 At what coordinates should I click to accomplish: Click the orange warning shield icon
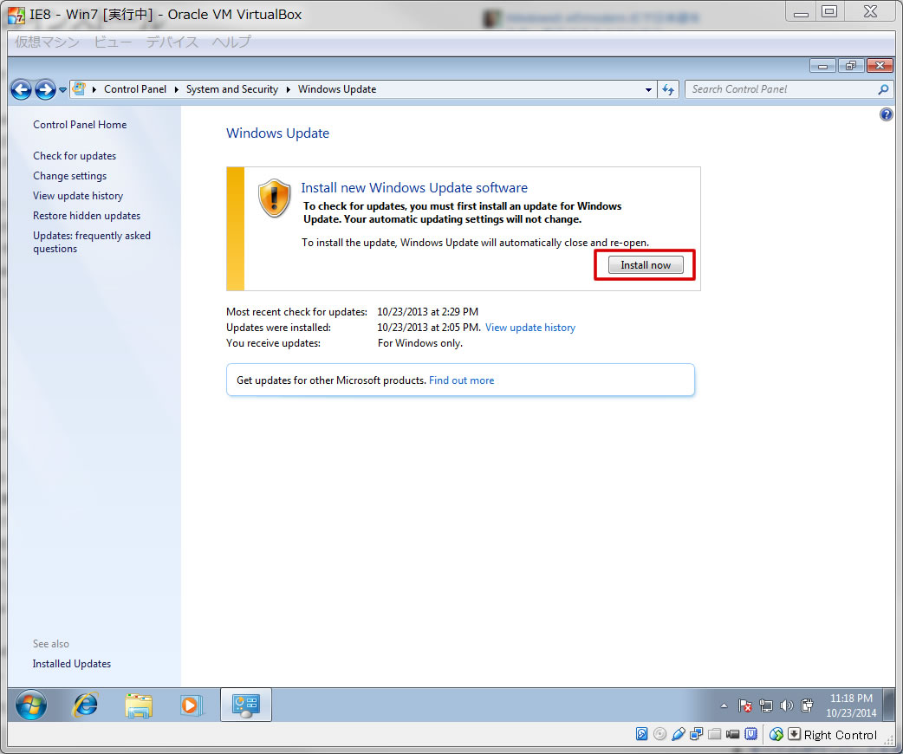coord(274,198)
